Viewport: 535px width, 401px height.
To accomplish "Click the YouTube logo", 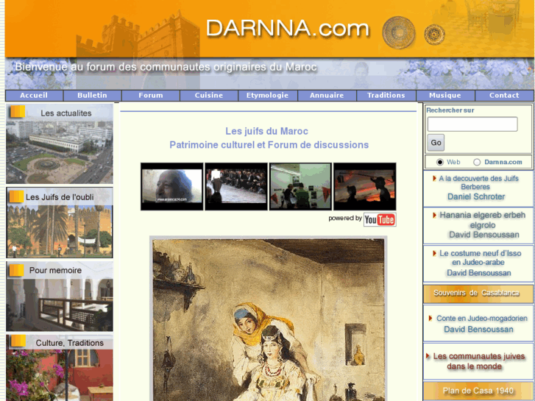I will tap(380, 219).
